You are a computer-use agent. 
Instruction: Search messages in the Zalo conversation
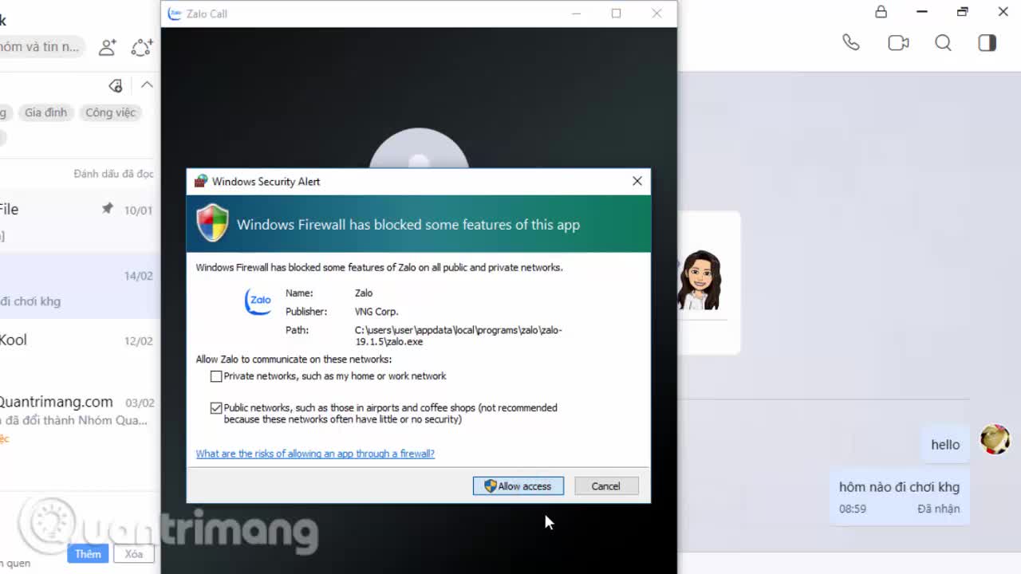coord(943,43)
